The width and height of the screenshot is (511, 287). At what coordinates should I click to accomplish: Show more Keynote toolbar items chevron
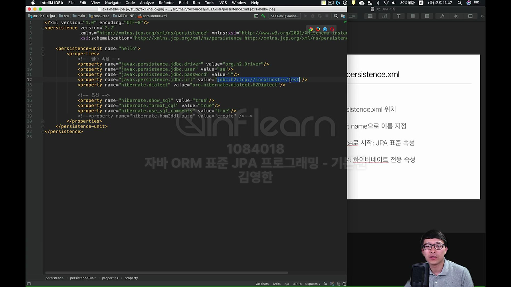(x=482, y=16)
